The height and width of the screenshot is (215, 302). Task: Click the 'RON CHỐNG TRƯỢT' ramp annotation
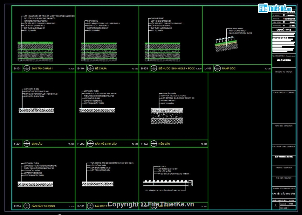(x=238, y=31)
